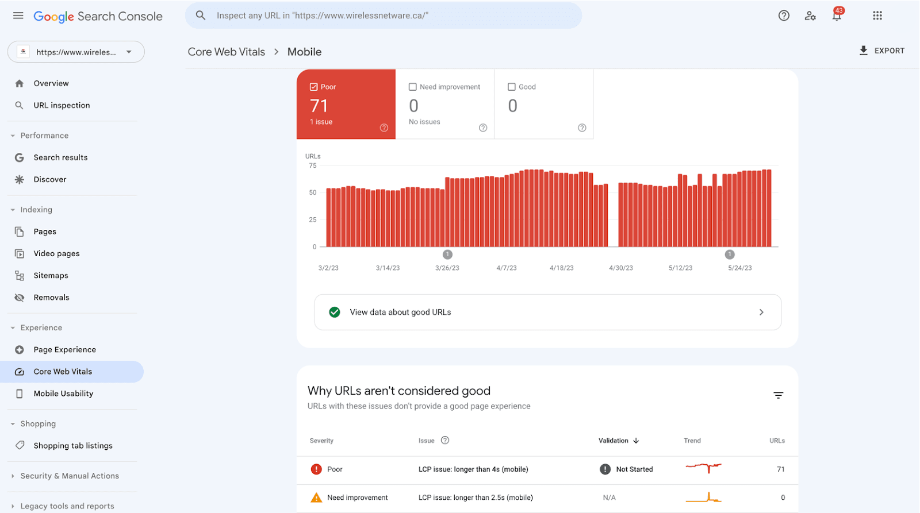Open the main hamburger menu

pyautogui.click(x=18, y=16)
